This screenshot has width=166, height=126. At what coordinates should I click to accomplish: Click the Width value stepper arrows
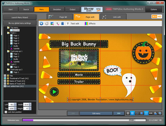pos(30,104)
